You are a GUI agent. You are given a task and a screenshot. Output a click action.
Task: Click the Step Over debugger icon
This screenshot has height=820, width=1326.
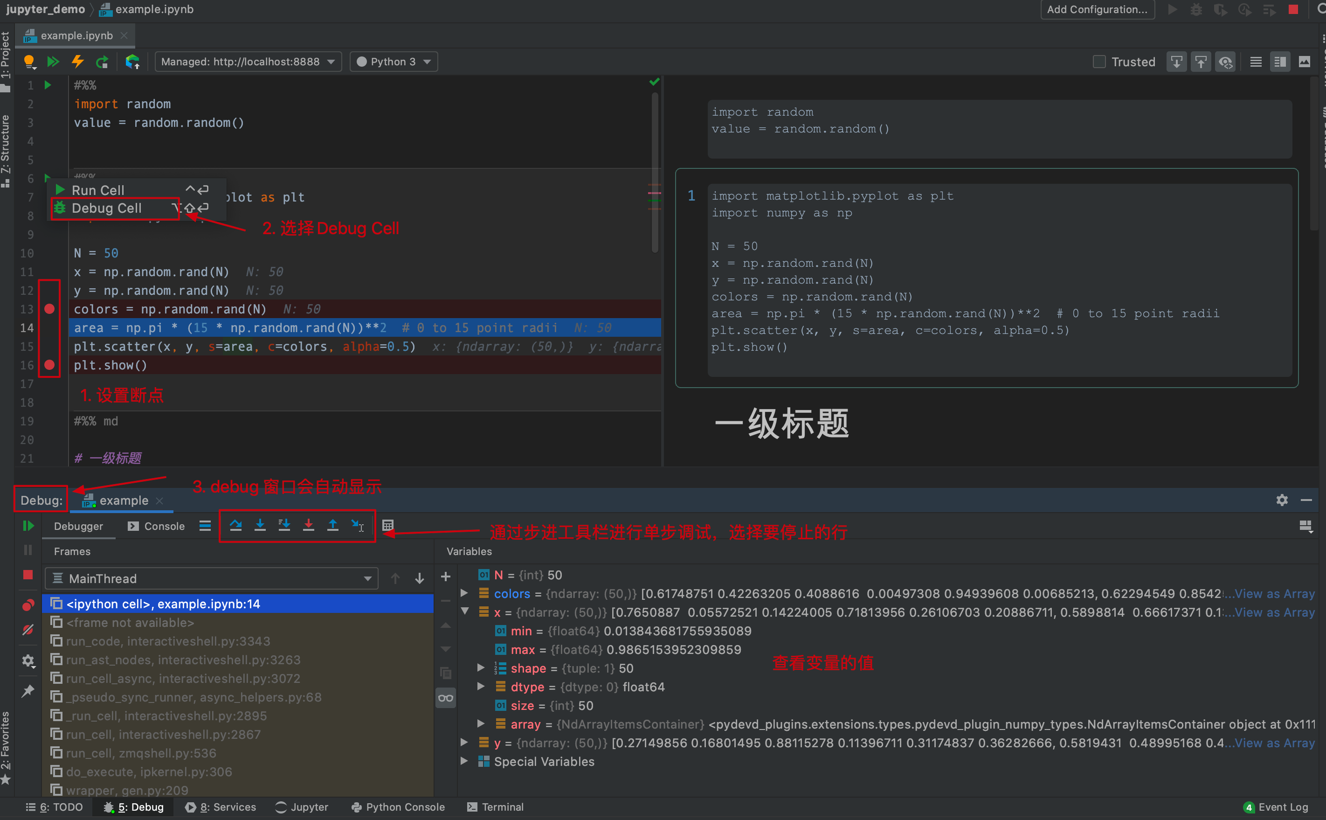click(236, 525)
